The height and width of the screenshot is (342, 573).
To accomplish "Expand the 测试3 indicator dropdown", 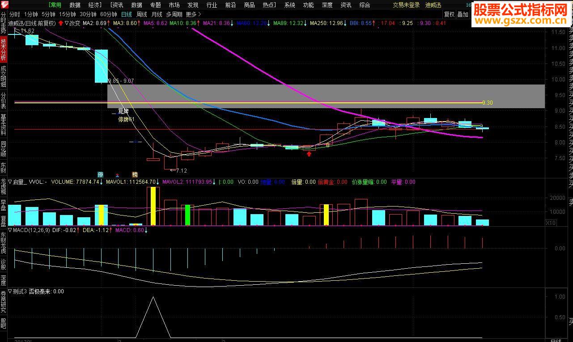I will pyautogui.click(x=10, y=291).
